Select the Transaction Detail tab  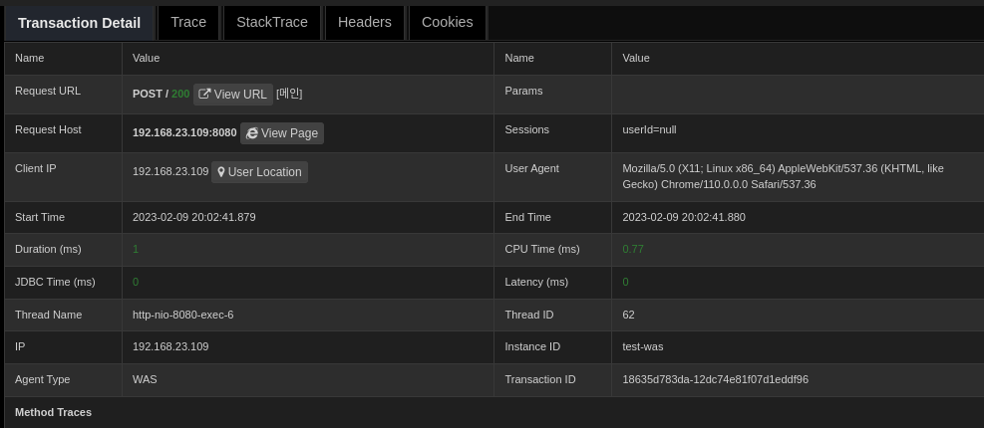[x=79, y=23]
